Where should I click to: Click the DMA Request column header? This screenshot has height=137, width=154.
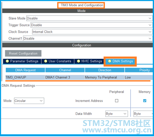tap(25, 70)
